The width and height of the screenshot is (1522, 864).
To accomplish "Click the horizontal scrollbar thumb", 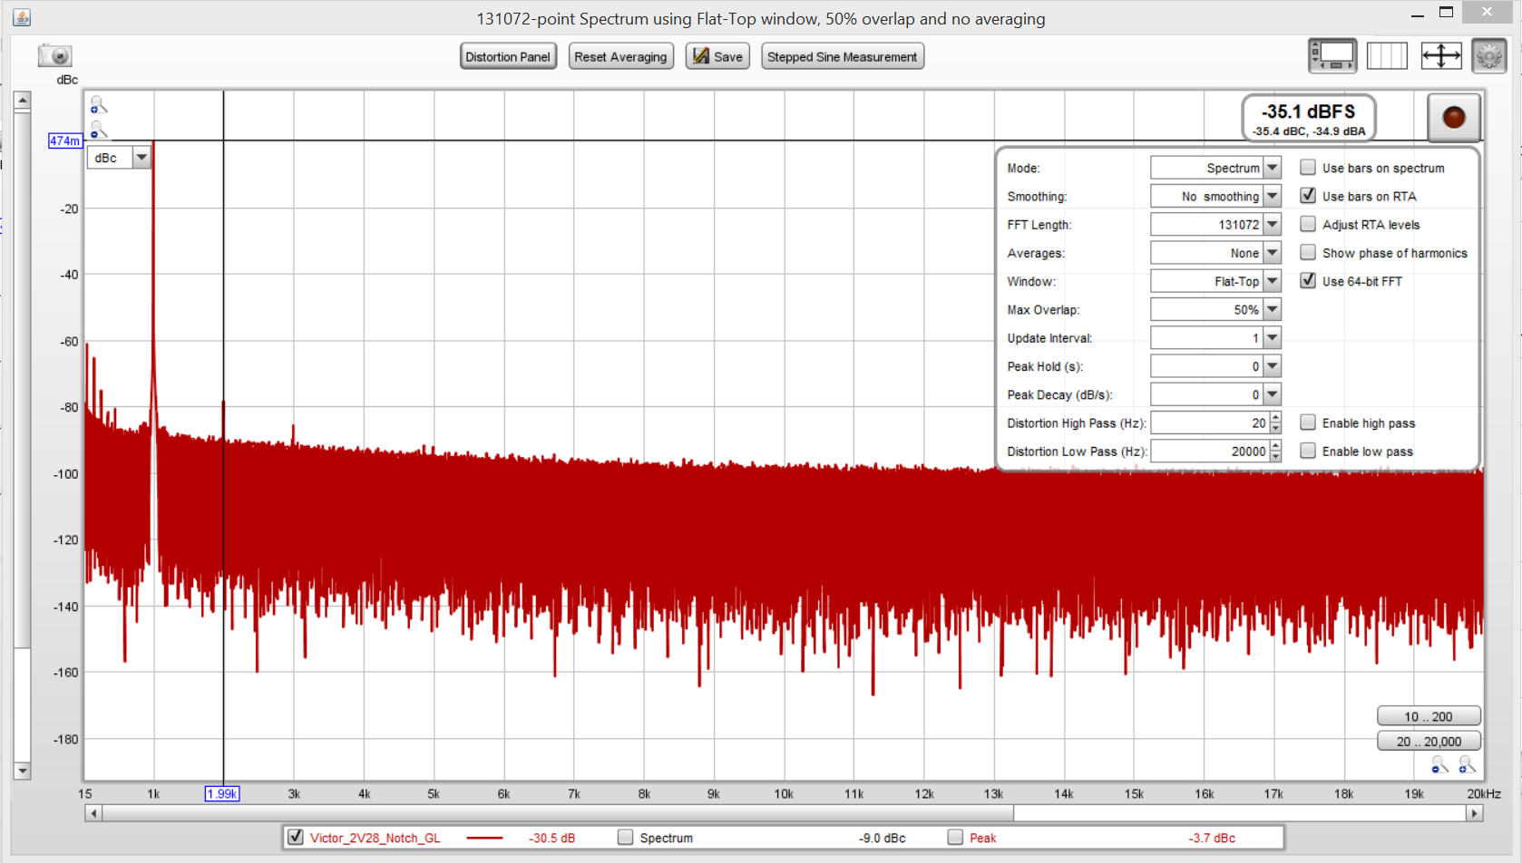I will 558,813.
